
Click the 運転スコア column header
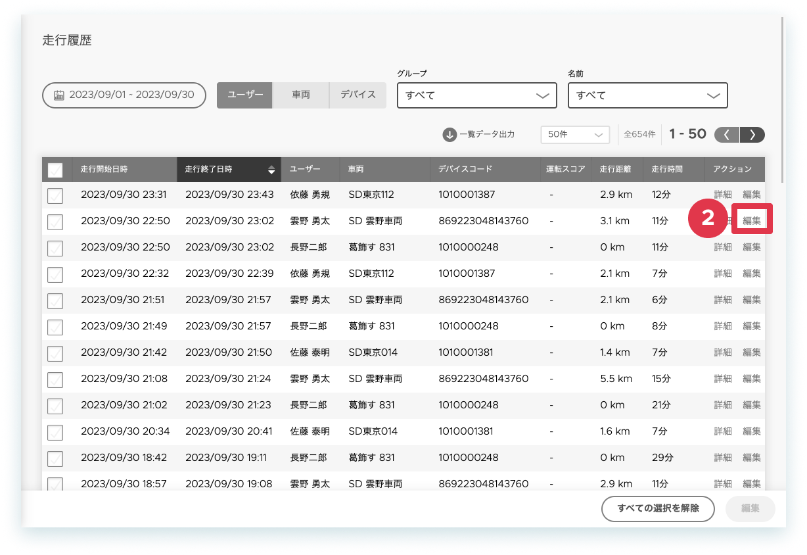point(565,169)
